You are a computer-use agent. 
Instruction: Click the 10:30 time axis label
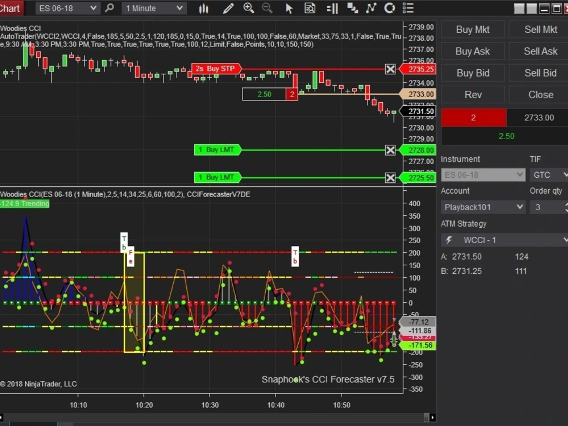pyautogui.click(x=210, y=405)
